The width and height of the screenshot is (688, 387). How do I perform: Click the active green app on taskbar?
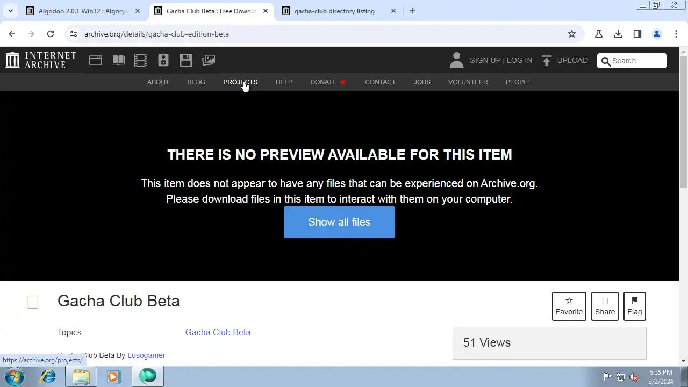148,376
